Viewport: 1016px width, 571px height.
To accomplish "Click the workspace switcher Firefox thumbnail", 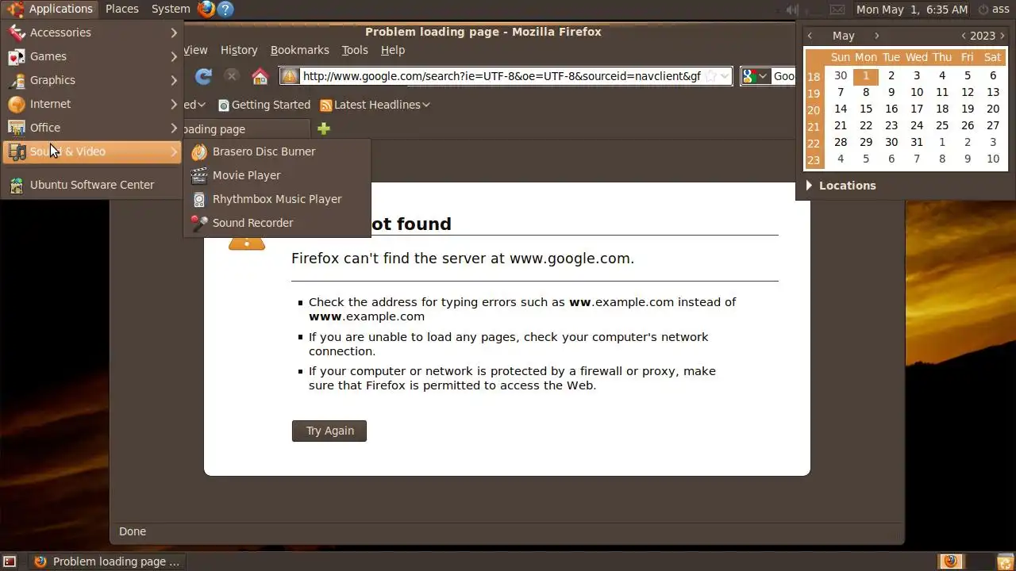I will click(x=950, y=561).
